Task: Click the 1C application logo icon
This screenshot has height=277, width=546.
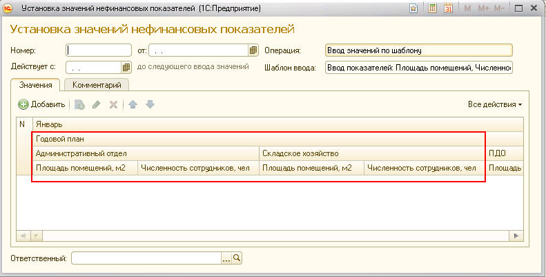Action: (8, 8)
